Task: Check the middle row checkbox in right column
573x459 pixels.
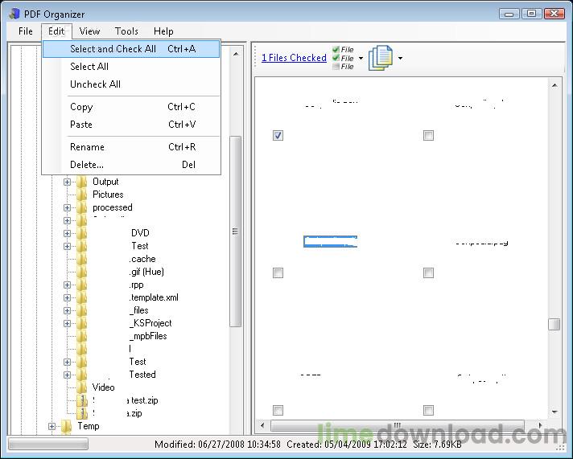Action: click(x=428, y=273)
